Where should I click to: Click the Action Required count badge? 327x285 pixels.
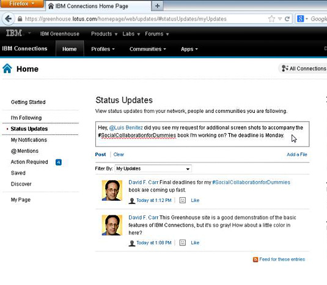click(59, 162)
